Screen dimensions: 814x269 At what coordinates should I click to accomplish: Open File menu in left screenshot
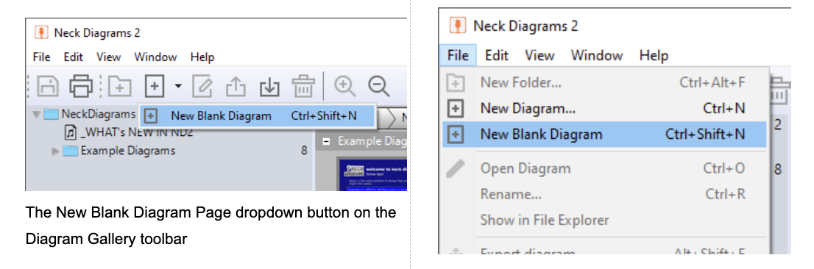pos(41,57)
